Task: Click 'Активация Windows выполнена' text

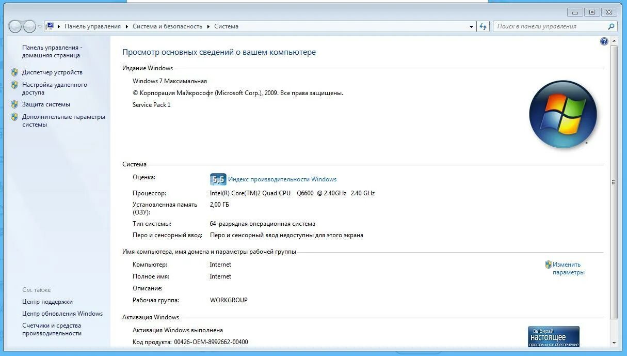Action: coord(178,330)
